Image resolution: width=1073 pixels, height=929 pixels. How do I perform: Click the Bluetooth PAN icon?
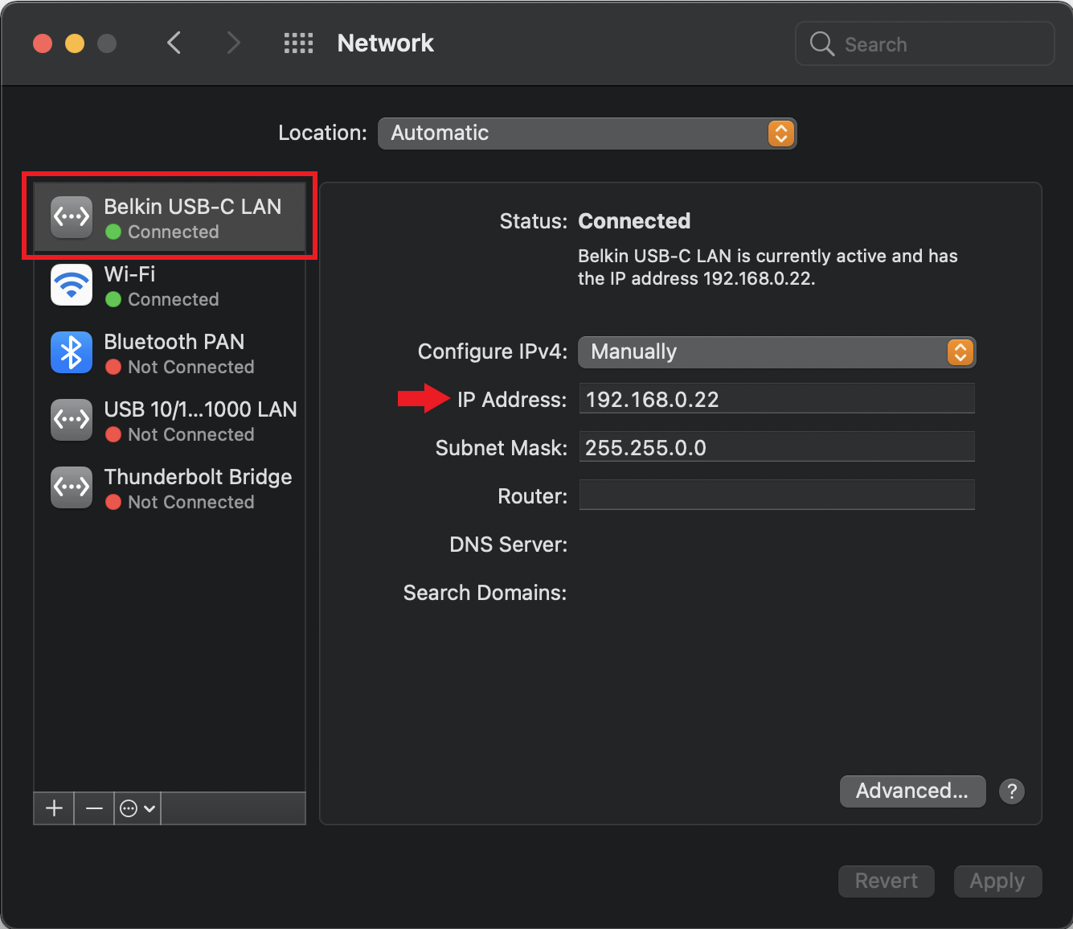tap(72, 352)
